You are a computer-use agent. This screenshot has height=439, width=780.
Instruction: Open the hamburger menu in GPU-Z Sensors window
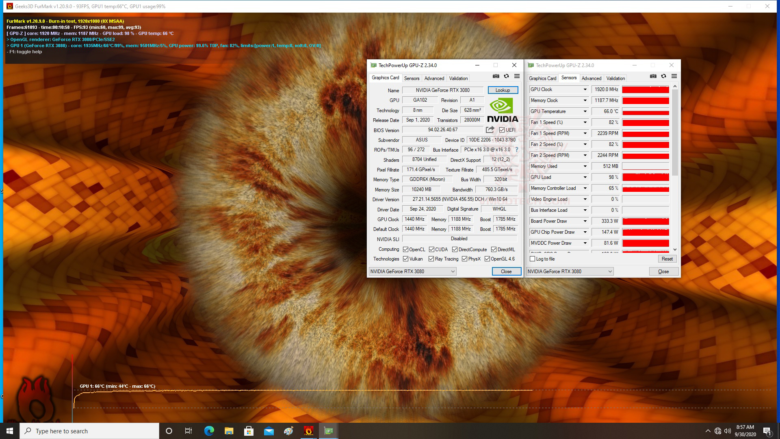(x=674, y=76)
